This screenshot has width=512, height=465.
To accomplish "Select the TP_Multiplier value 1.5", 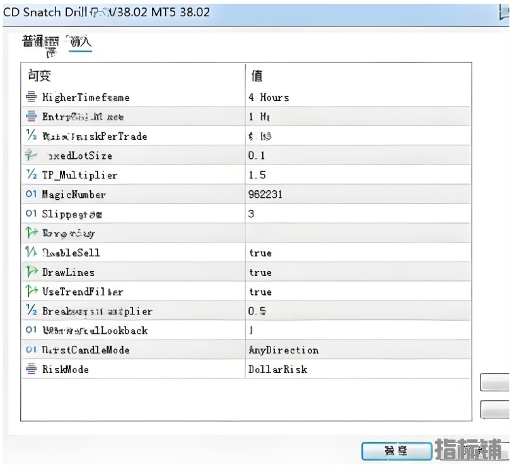I will pos(257,175).
